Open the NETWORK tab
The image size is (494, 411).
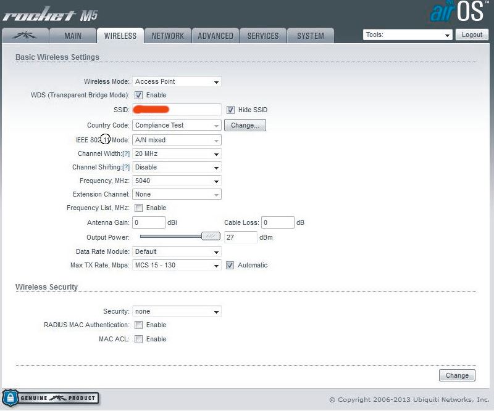[168, 36]
